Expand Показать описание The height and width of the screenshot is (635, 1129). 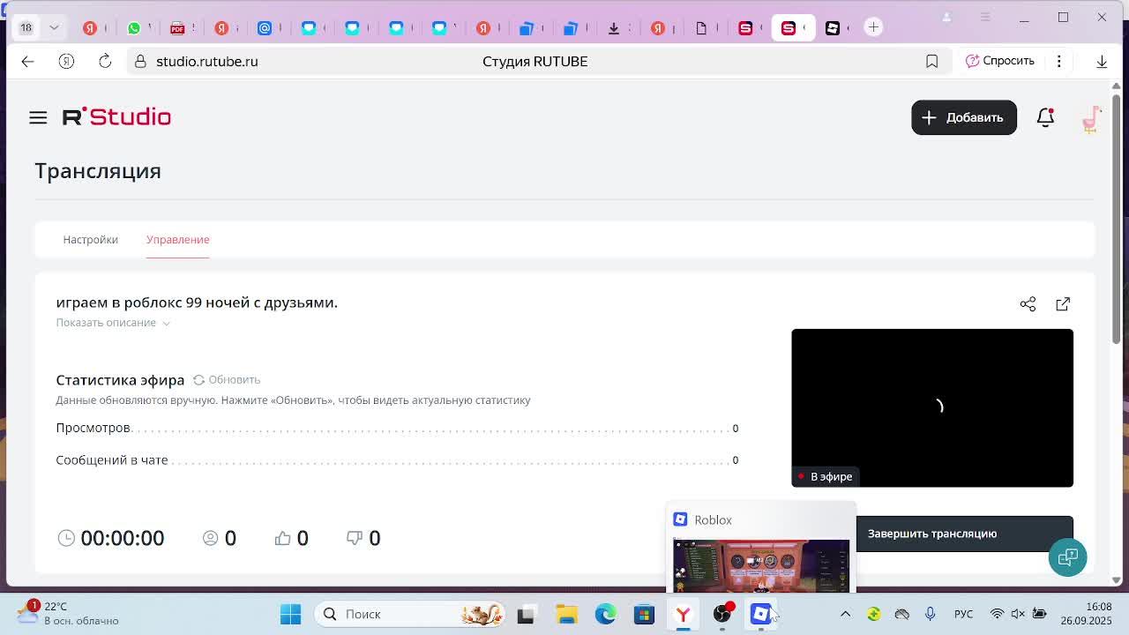[113, 323]
